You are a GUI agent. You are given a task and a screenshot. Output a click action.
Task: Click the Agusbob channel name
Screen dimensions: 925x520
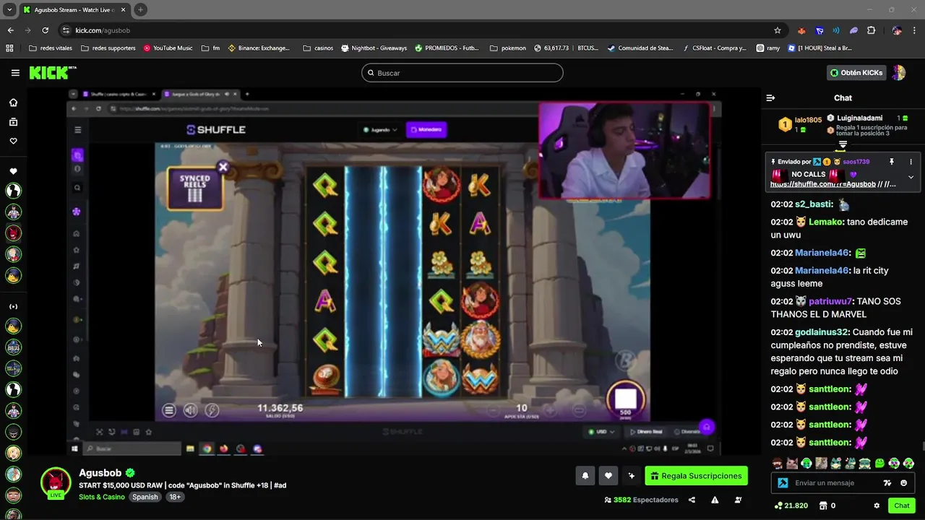[x=100, y=473]
